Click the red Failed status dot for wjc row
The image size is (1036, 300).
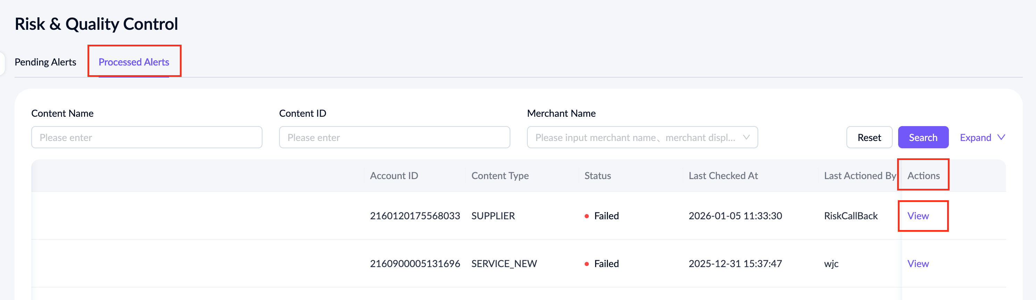pyautogui.click(x=586, y=264)
